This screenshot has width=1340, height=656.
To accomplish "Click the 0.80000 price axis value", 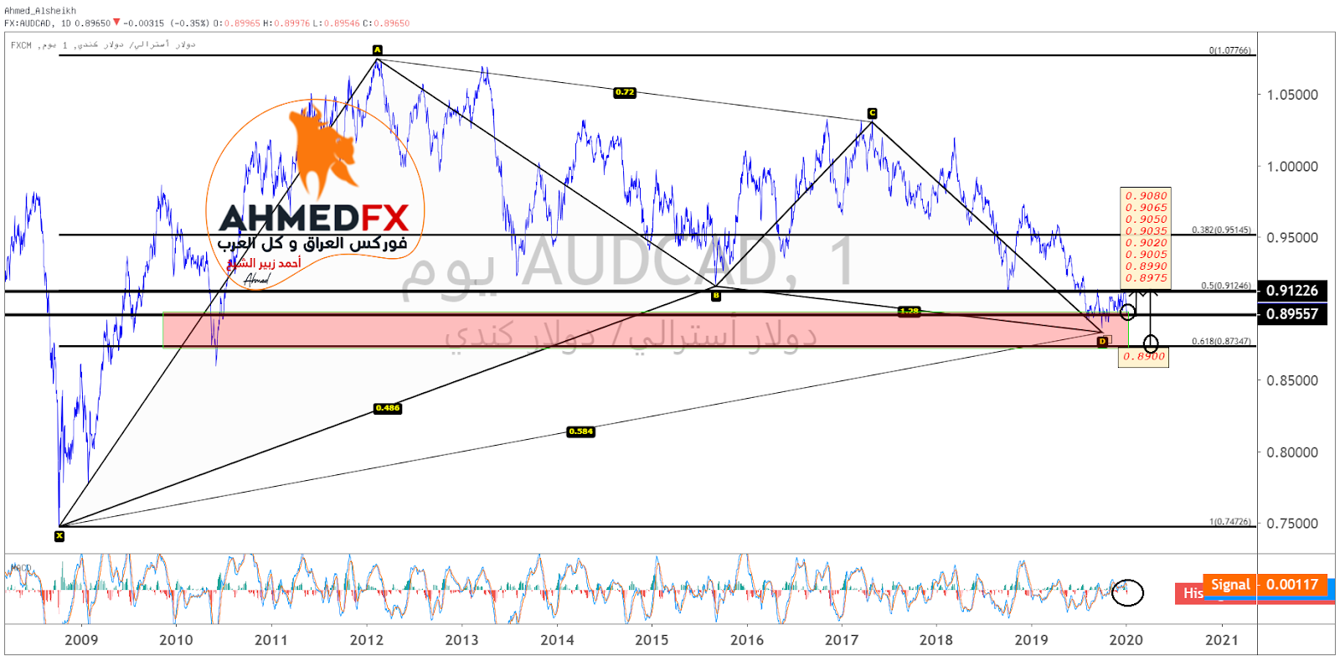I will point(1292,452).
